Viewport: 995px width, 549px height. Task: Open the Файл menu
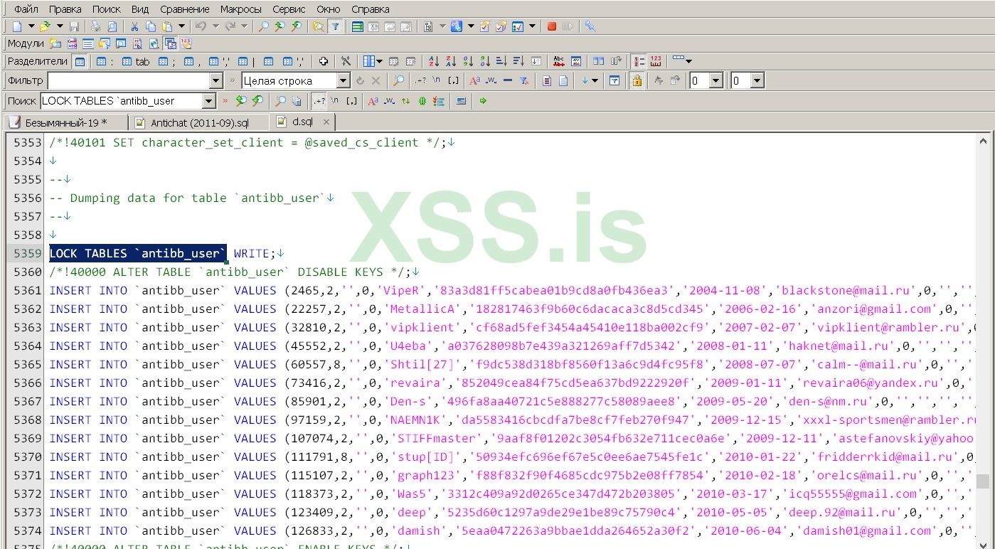click(x=26, y=9)
